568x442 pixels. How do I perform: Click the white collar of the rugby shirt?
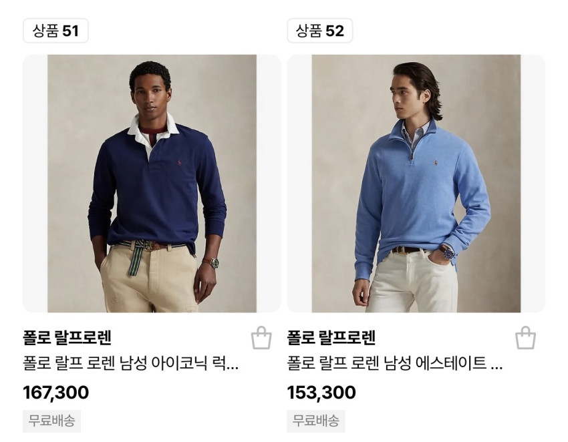coord(154,130)
